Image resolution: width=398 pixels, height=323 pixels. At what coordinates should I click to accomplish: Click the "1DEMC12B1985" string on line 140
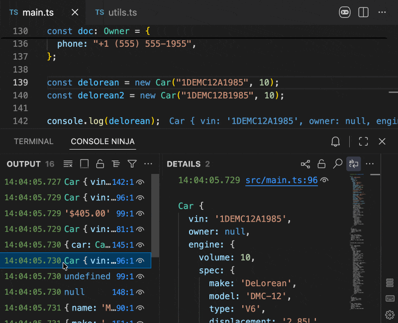(217, 95)
